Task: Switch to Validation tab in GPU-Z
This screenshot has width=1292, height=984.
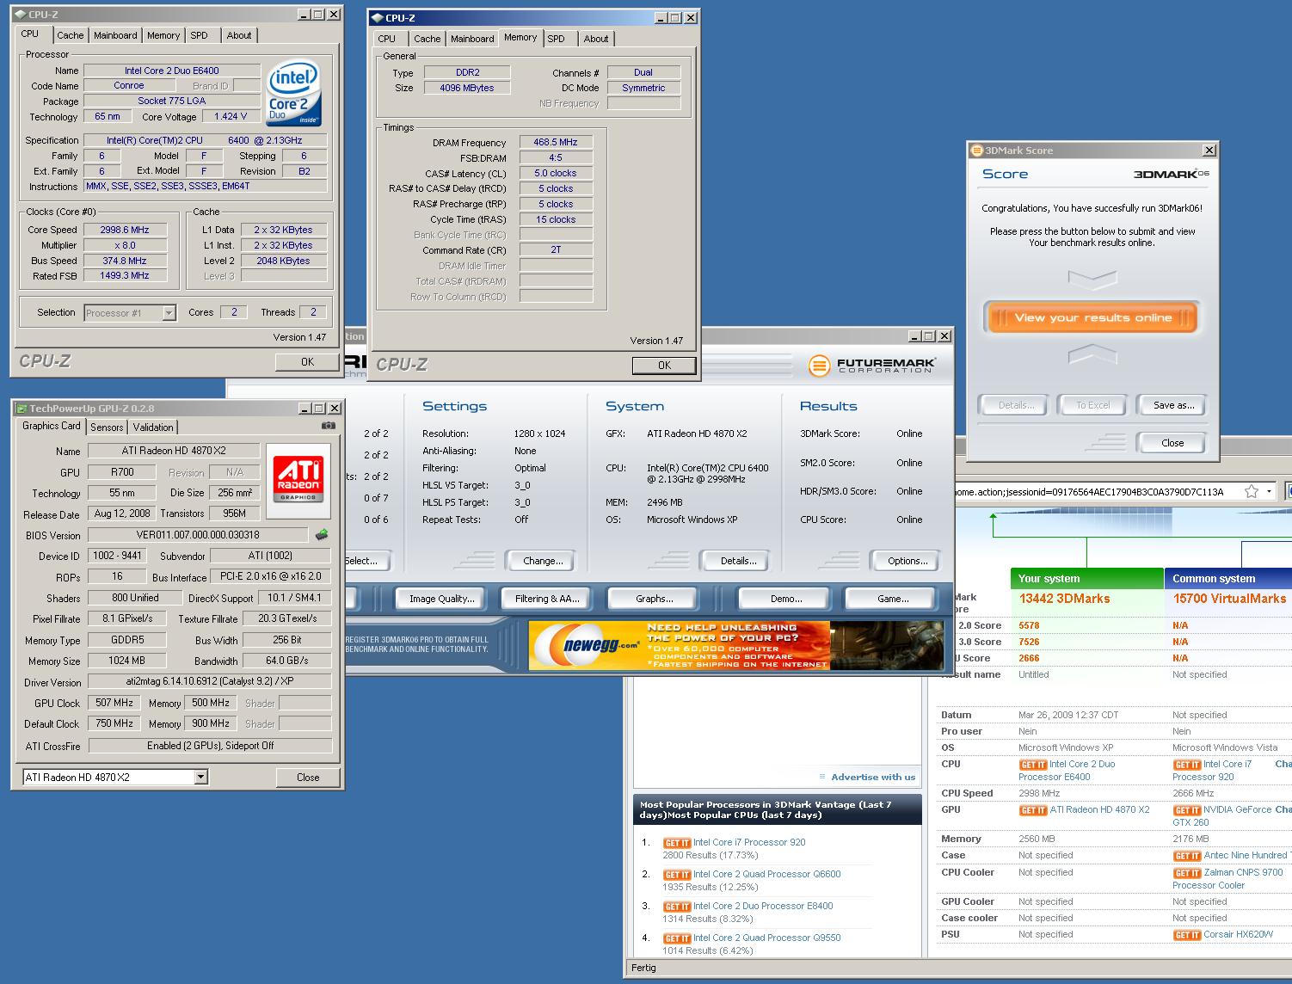Action: click(x=153, y=427)
